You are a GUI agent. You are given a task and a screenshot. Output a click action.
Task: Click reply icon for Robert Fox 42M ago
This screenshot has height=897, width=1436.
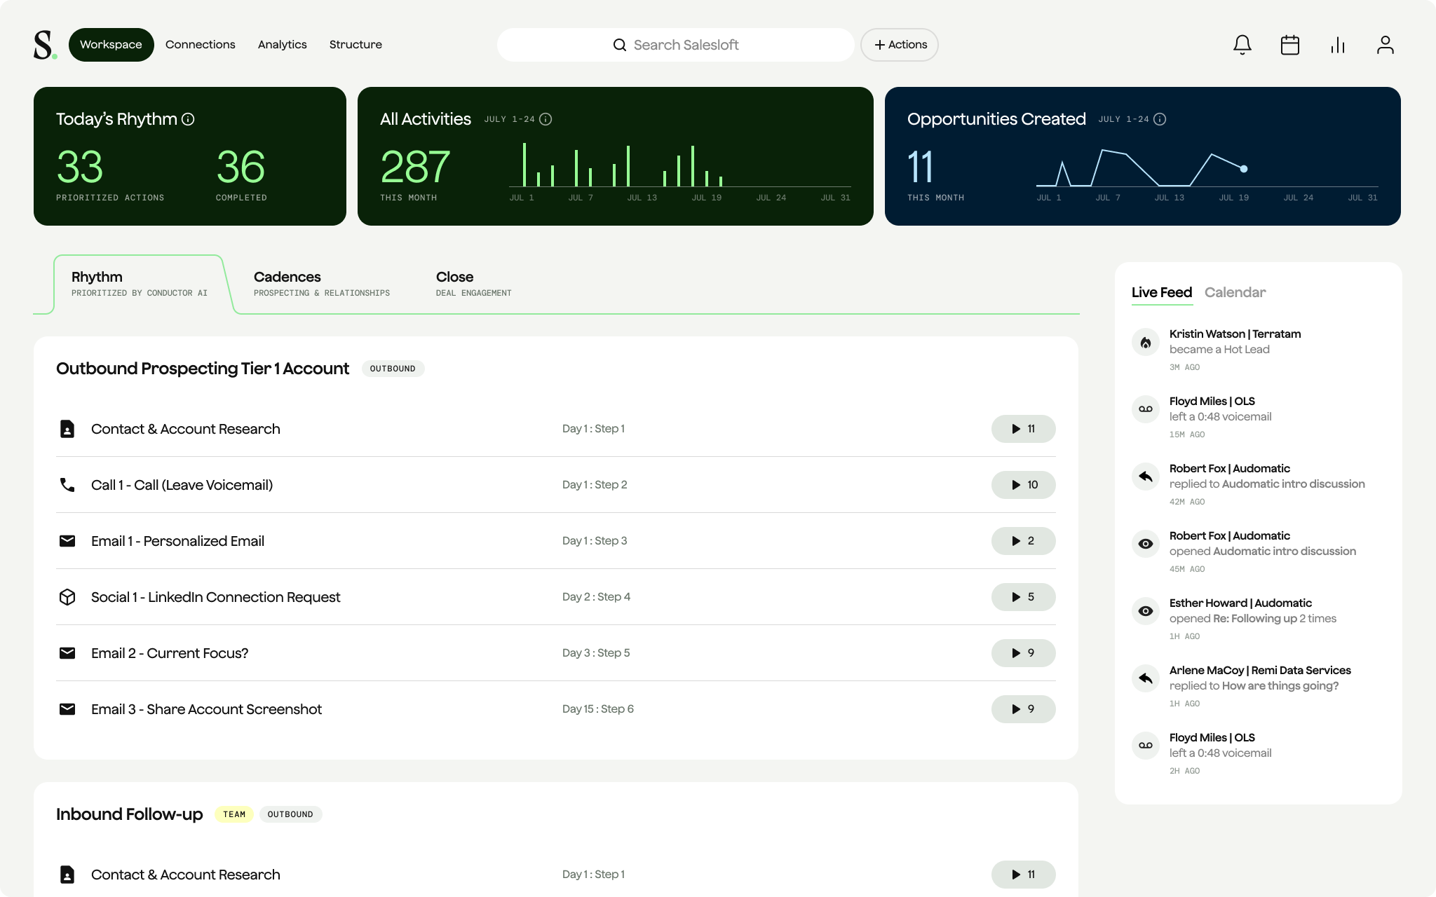coord(1146,477)
